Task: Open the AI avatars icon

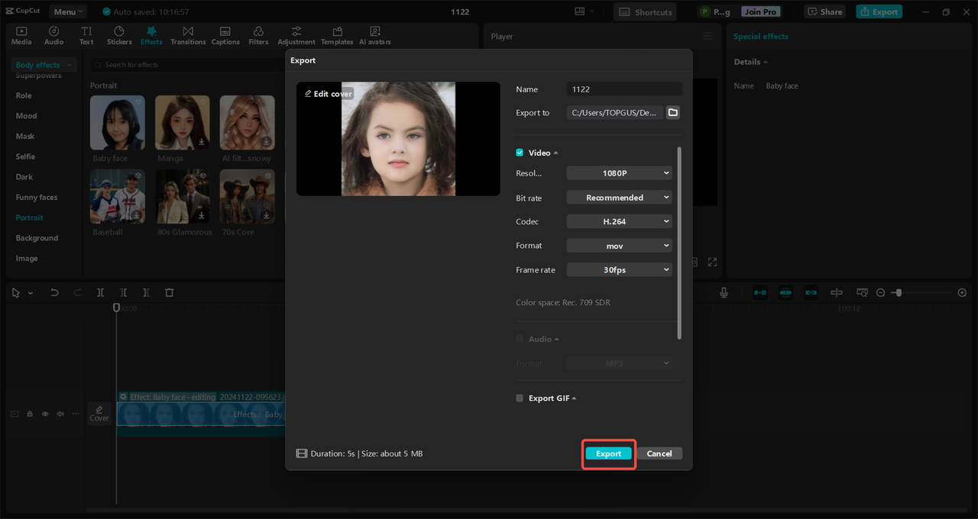Action: click(x=375, y=35)
